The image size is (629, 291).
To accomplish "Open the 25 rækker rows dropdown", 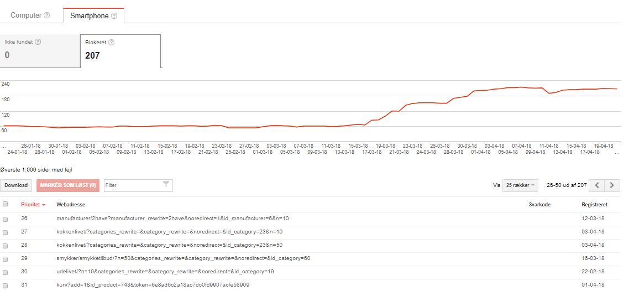I will (520, 185).
